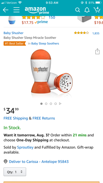Select the second image carousel dot
Image resolution: width=103 pixels, height=183 pixels.
pos(46,104)
